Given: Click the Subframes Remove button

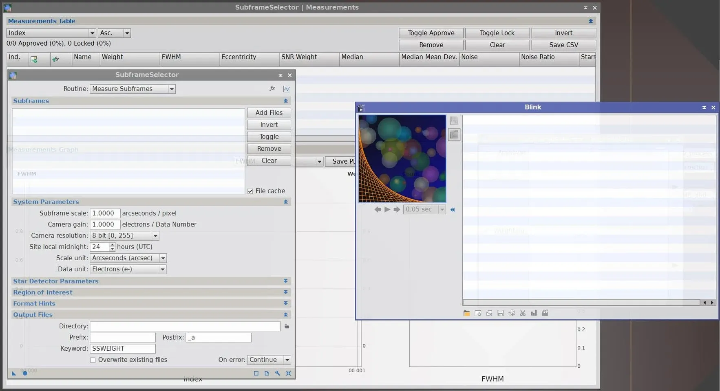Looking at the screenshot, I should click(x=269, y=149).
